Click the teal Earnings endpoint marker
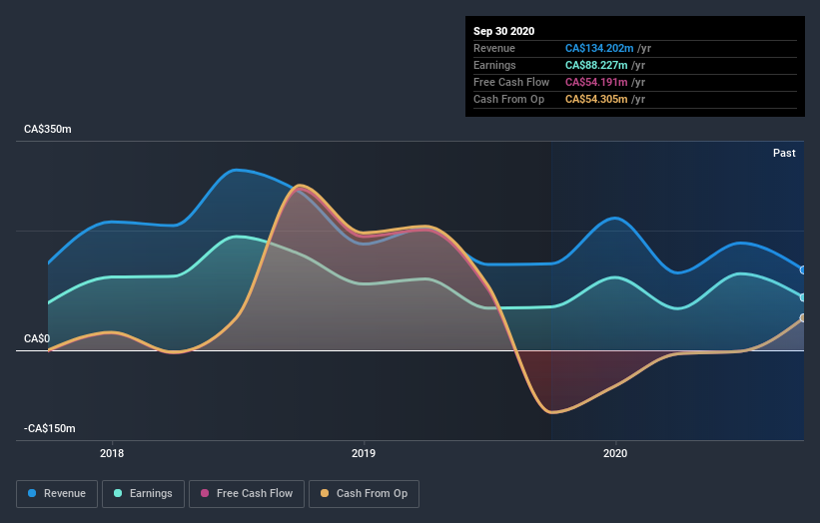820x523 pixels. pos(803,297)
